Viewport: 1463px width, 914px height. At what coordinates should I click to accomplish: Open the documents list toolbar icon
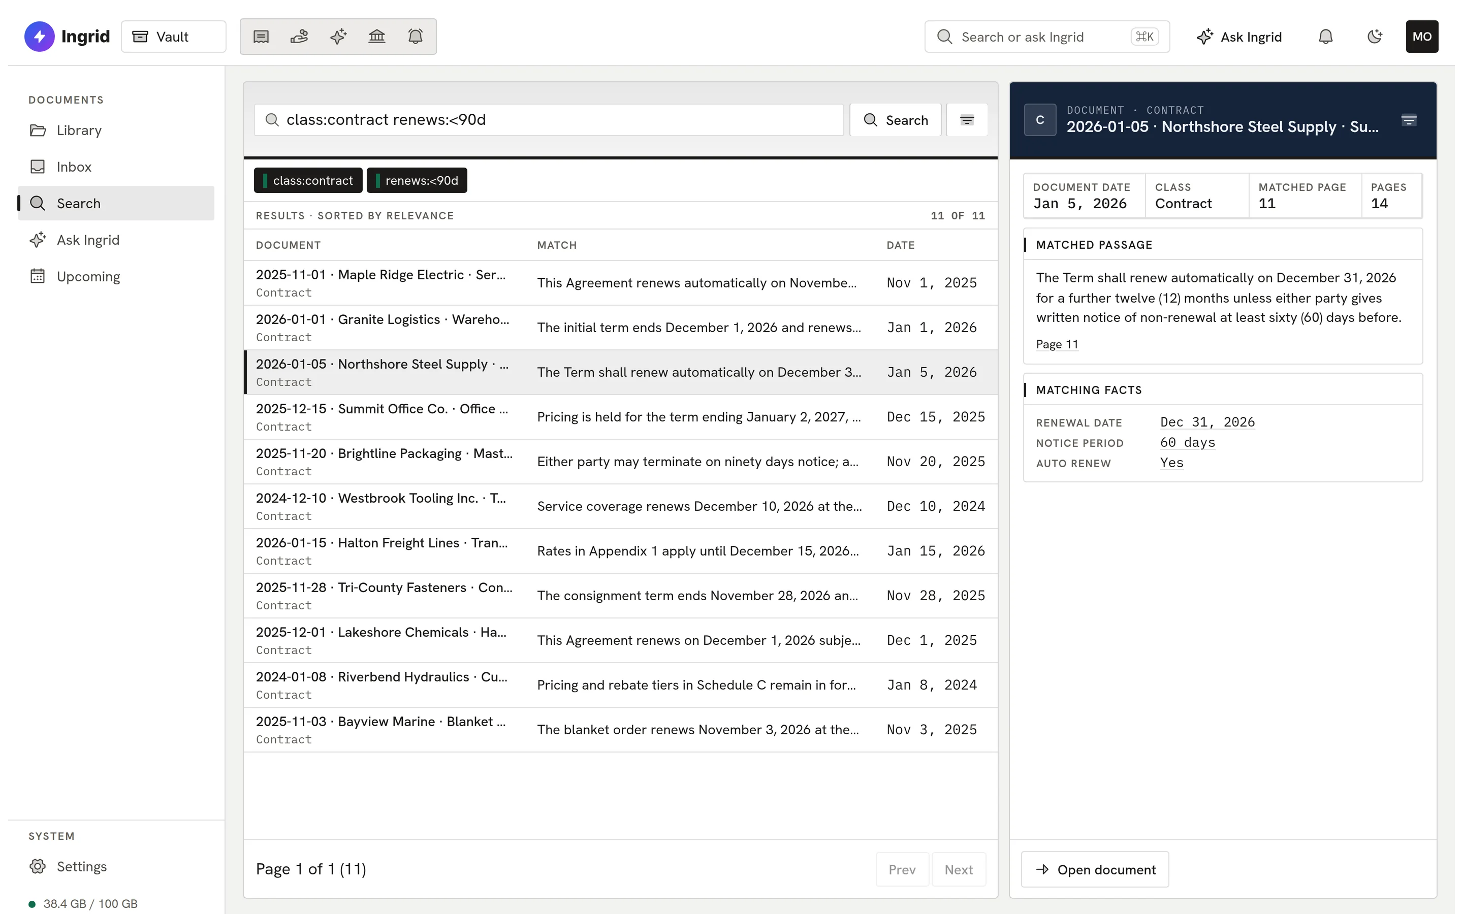tap(261, 37)
